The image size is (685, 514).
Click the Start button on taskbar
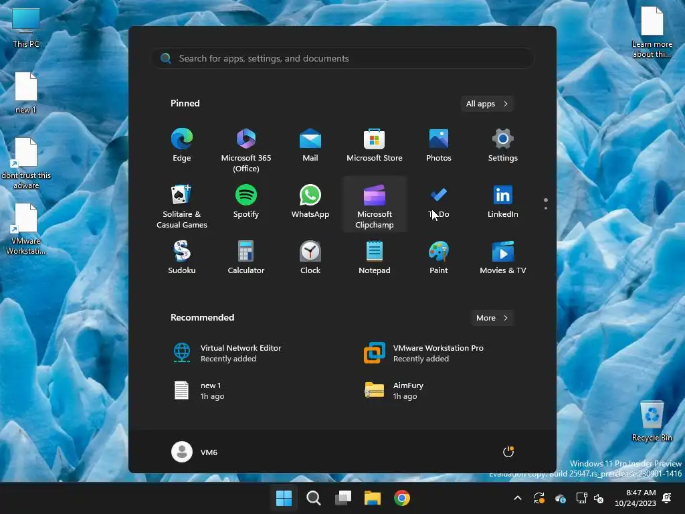(284, 498)
